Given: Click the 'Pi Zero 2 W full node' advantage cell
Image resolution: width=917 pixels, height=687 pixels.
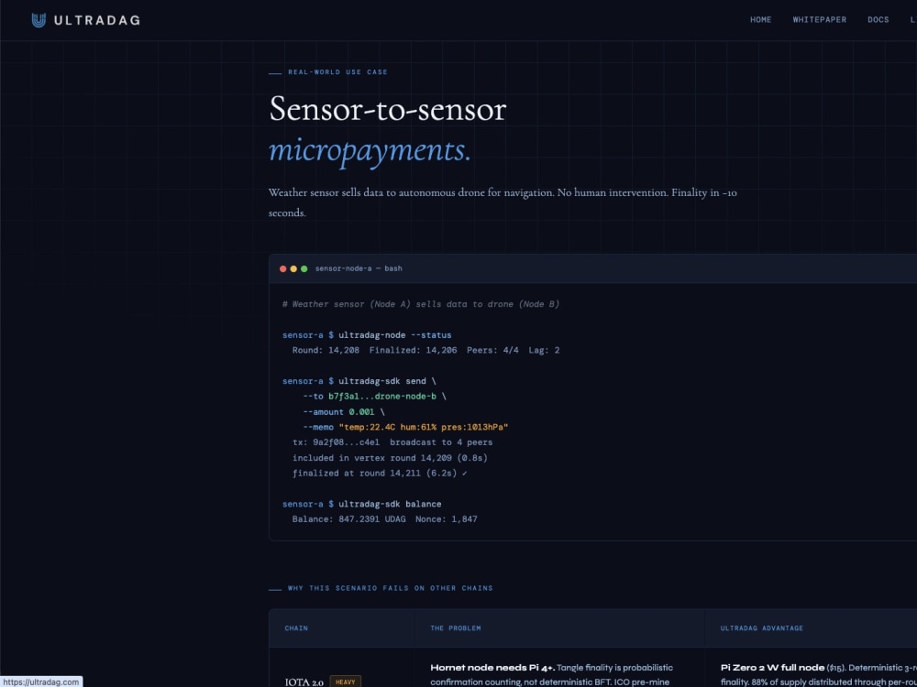Looking at the screenshot, I should [x=819, y=674].
